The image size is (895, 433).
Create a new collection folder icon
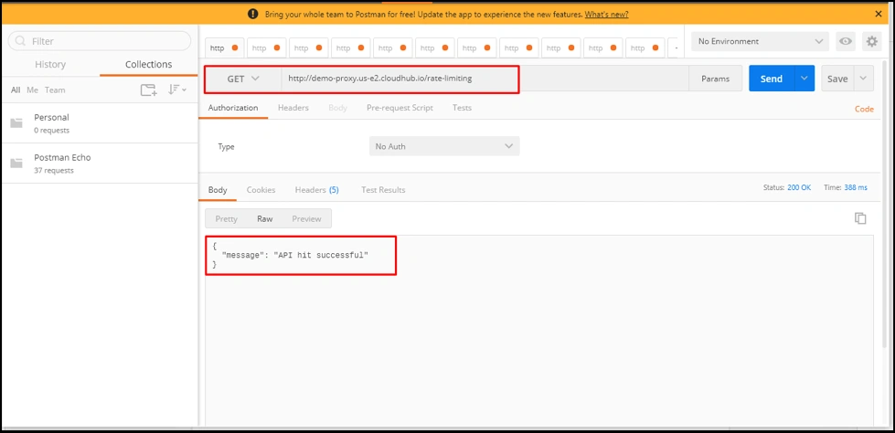tap(148, 90)
